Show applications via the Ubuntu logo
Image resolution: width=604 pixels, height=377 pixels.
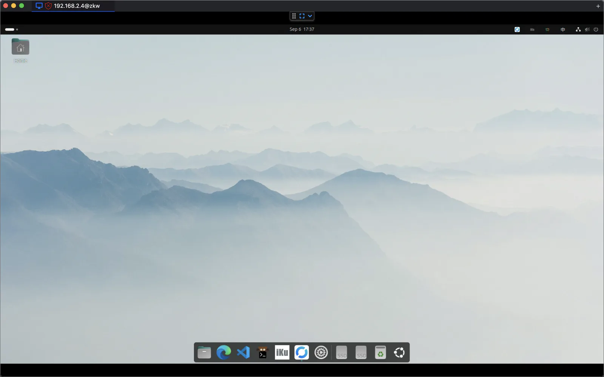coord(399,352)
